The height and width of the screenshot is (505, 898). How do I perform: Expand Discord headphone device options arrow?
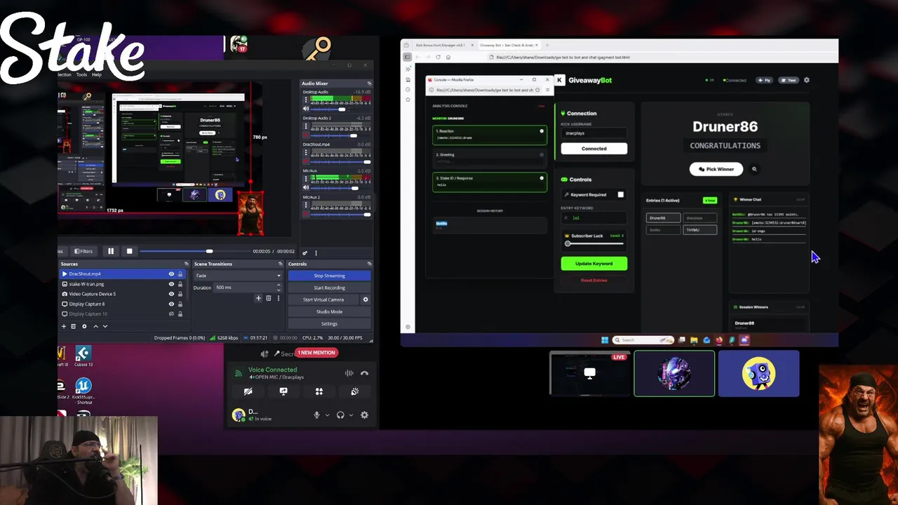point(351,415)
